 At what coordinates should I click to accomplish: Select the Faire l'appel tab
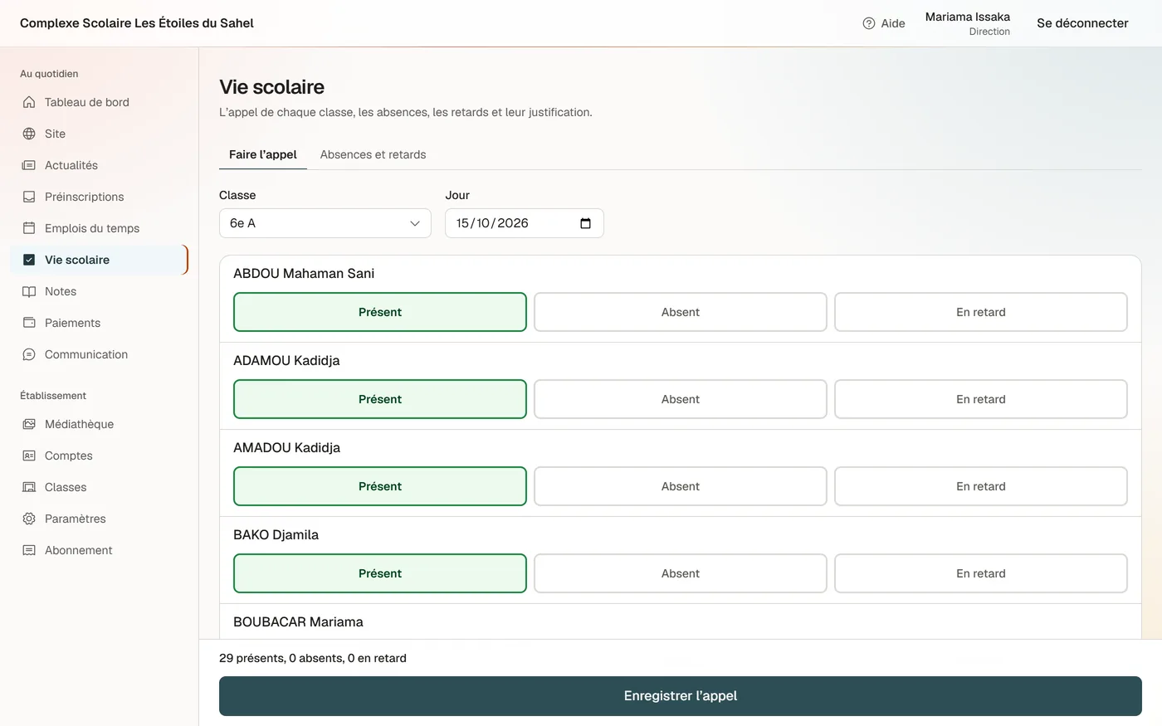tap(263, 154)
